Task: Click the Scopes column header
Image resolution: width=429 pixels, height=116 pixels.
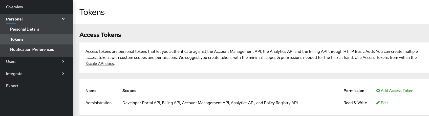Action: click(x=129, y=91)
